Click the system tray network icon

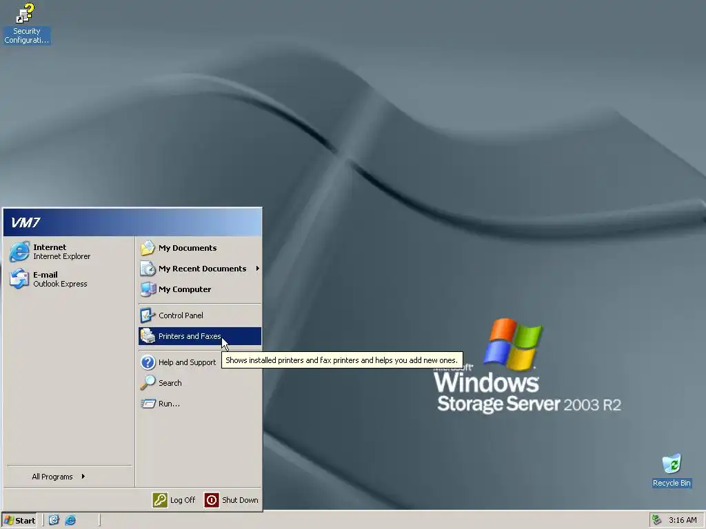tap(657, 520)
